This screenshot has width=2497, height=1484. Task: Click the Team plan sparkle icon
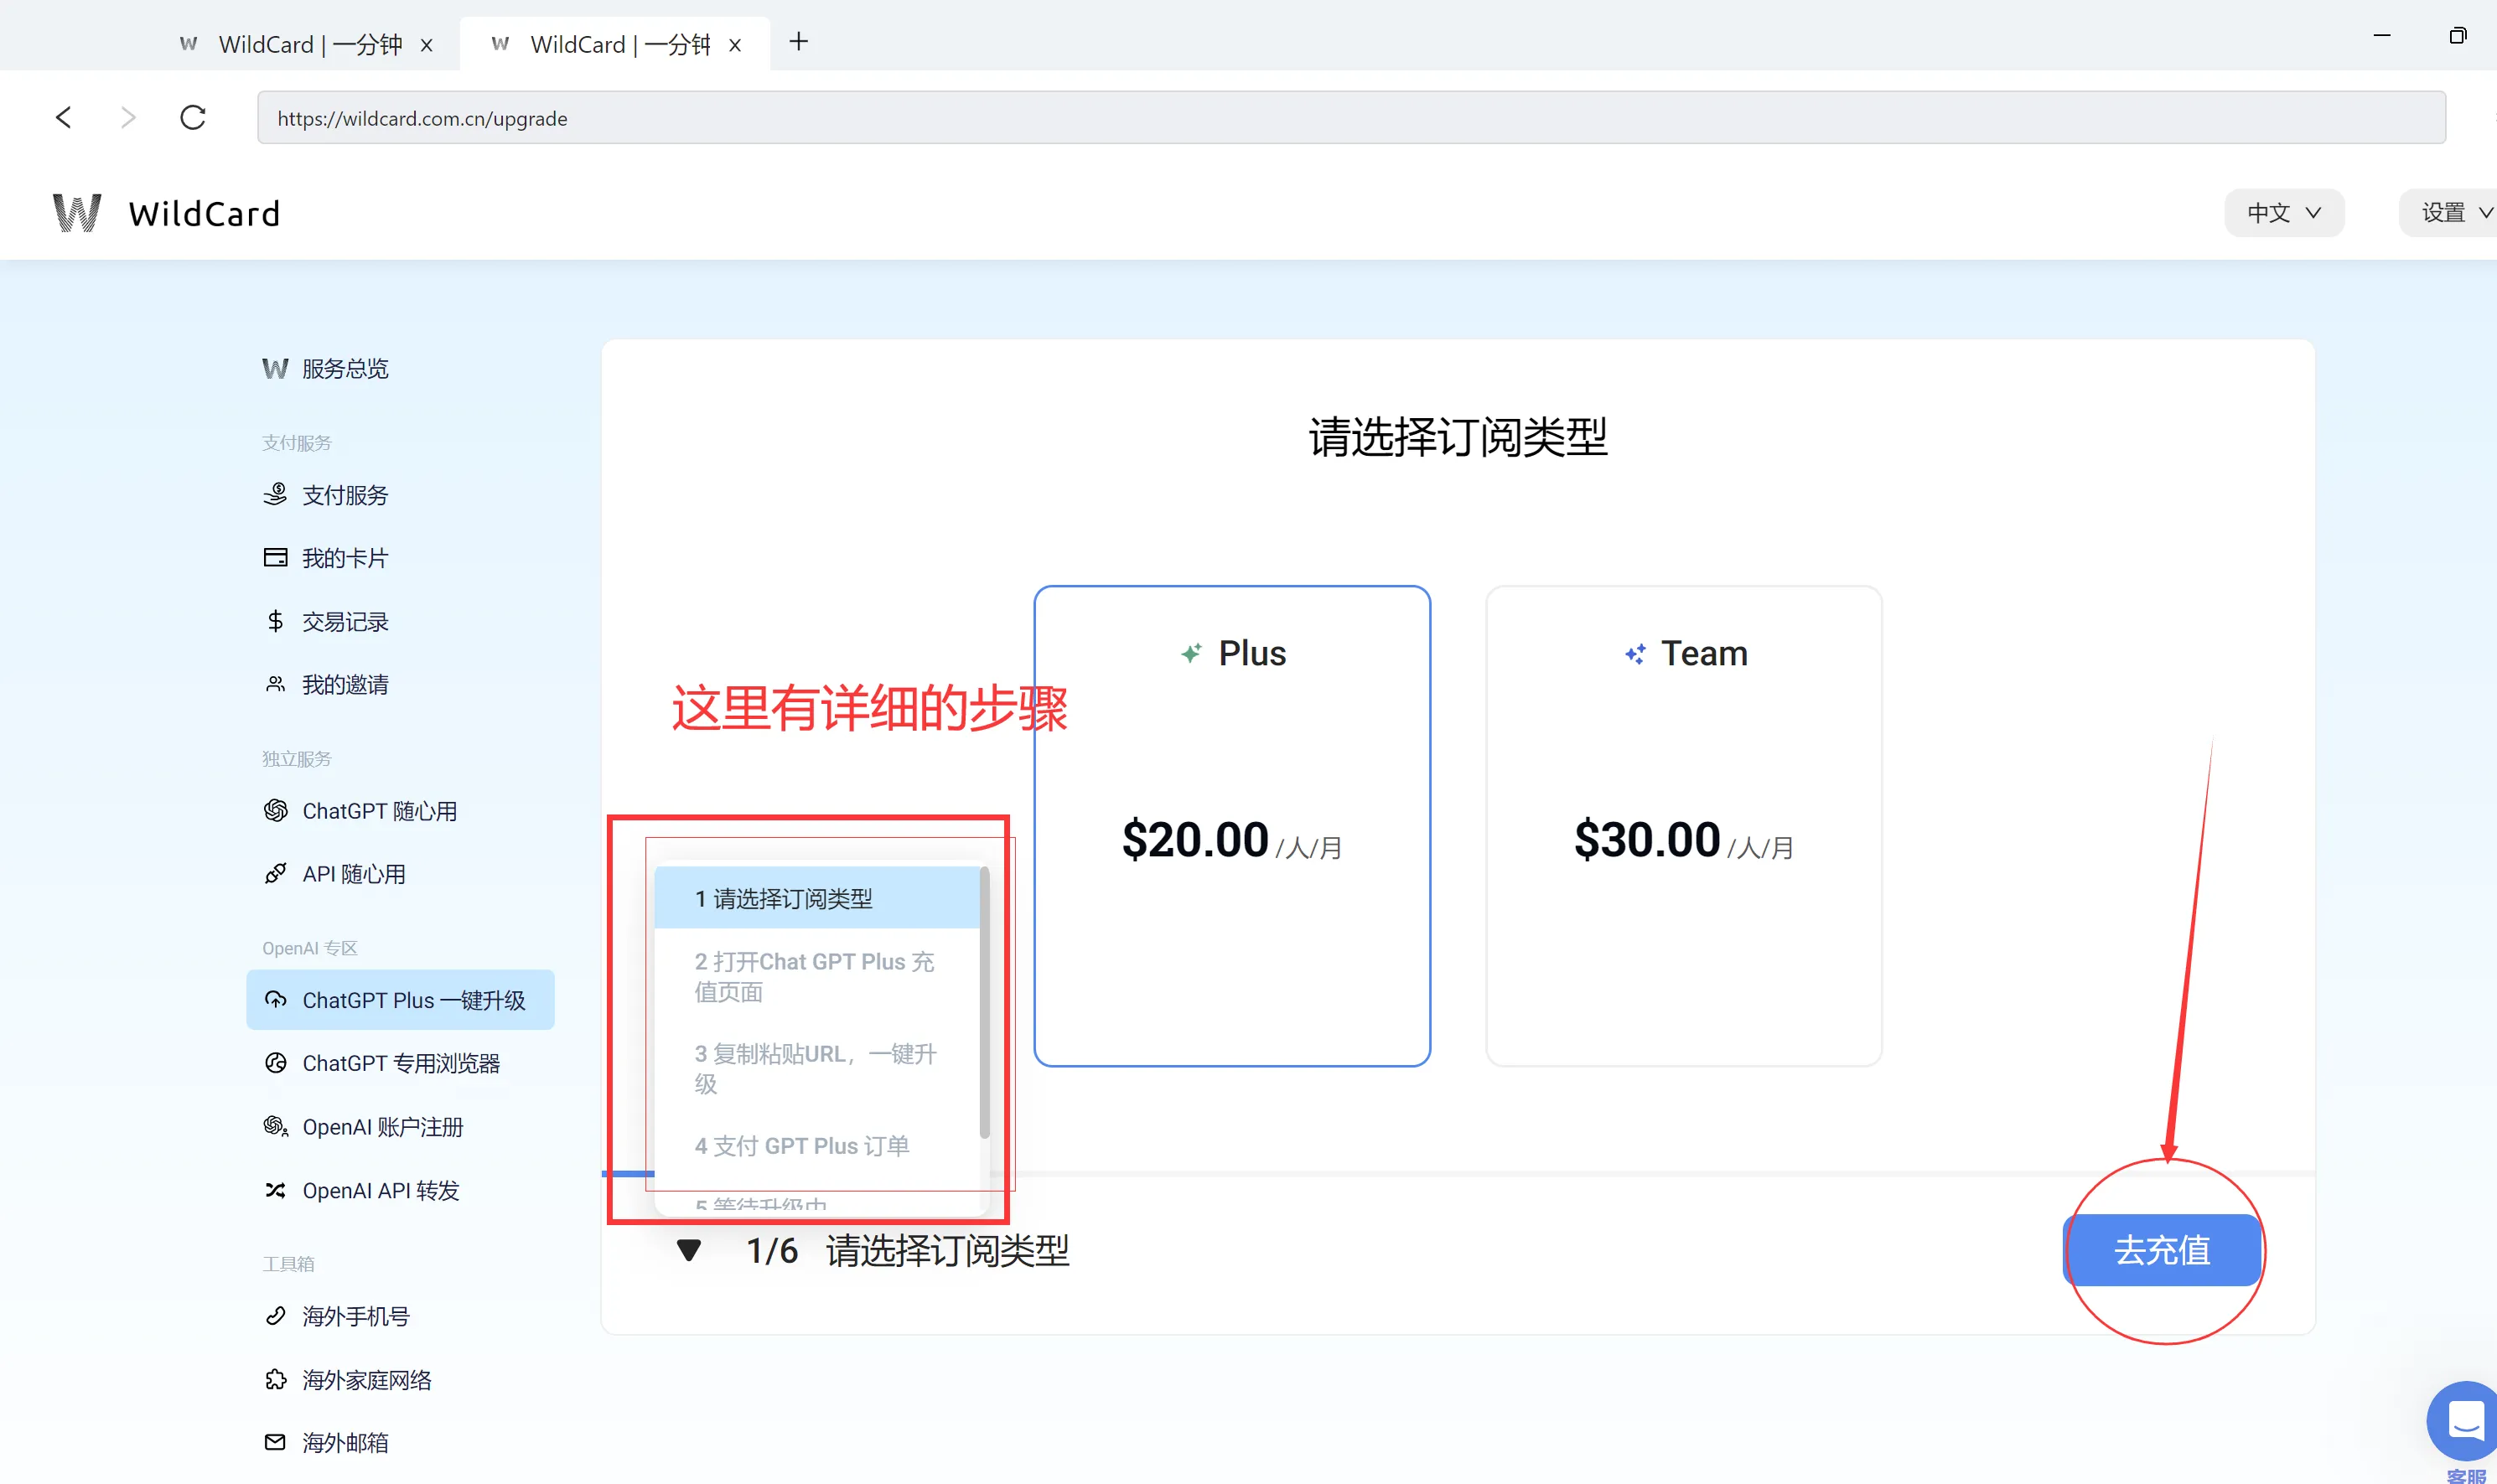[x=1635, y=654]
